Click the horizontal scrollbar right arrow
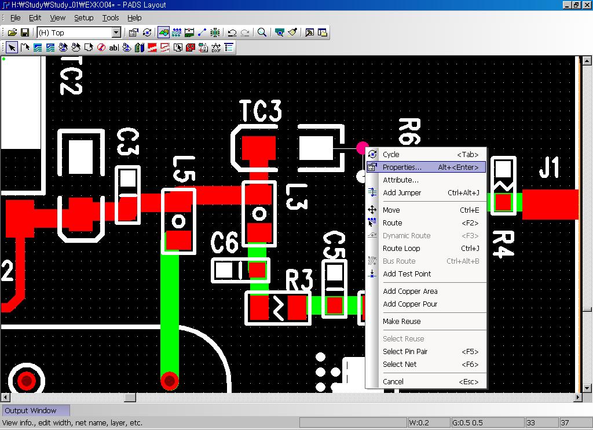The width and height of the screenshot is (593, 430). pos(578,398)
